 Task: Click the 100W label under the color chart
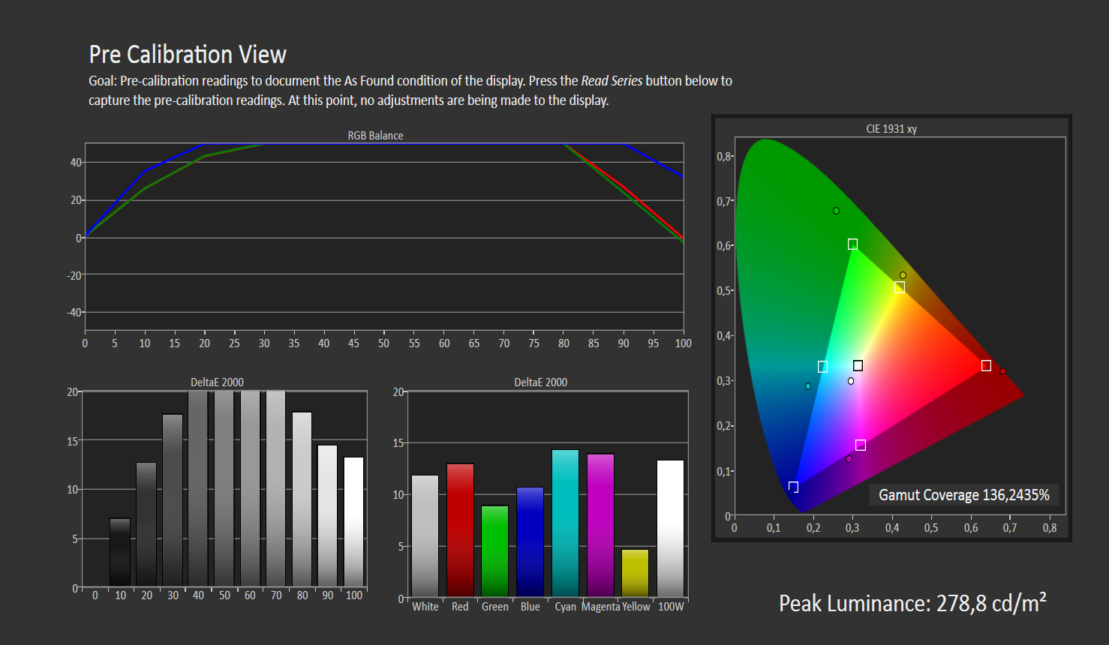point(671,607)
